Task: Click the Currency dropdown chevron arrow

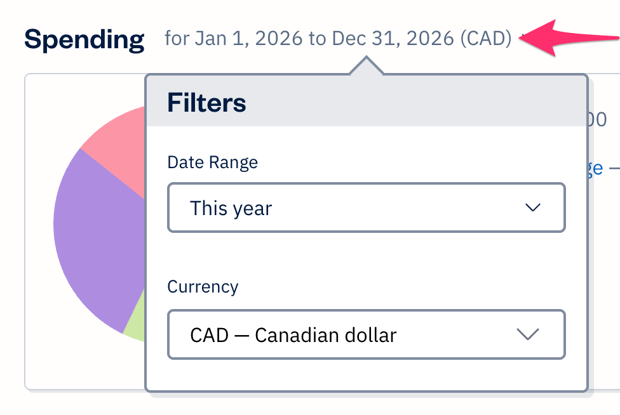Action: coord(527,334)
